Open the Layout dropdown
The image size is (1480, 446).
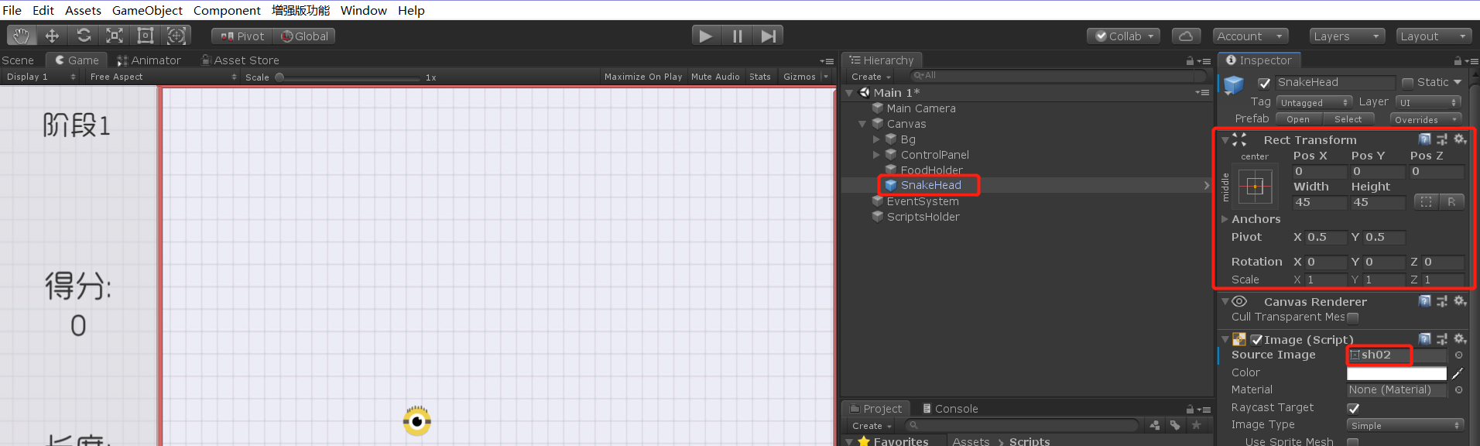1434,36
